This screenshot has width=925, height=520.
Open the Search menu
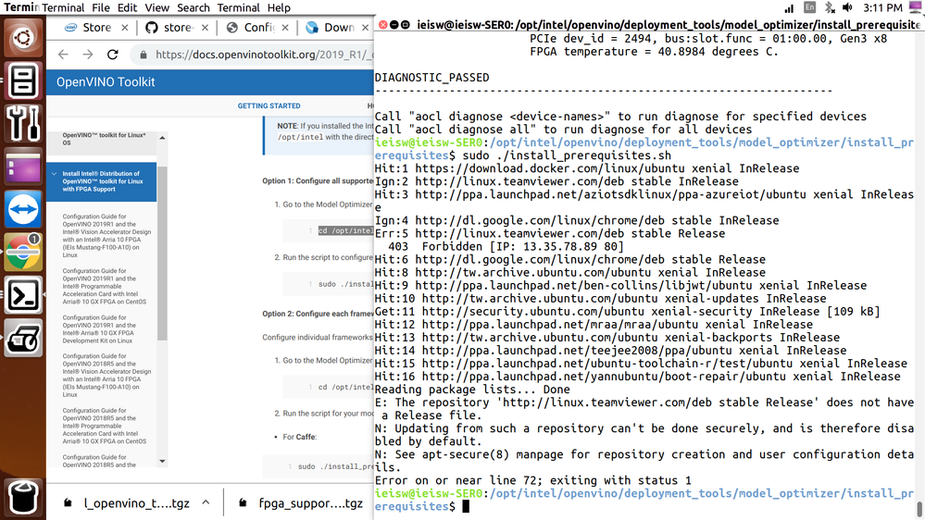[x=193, y=7]
